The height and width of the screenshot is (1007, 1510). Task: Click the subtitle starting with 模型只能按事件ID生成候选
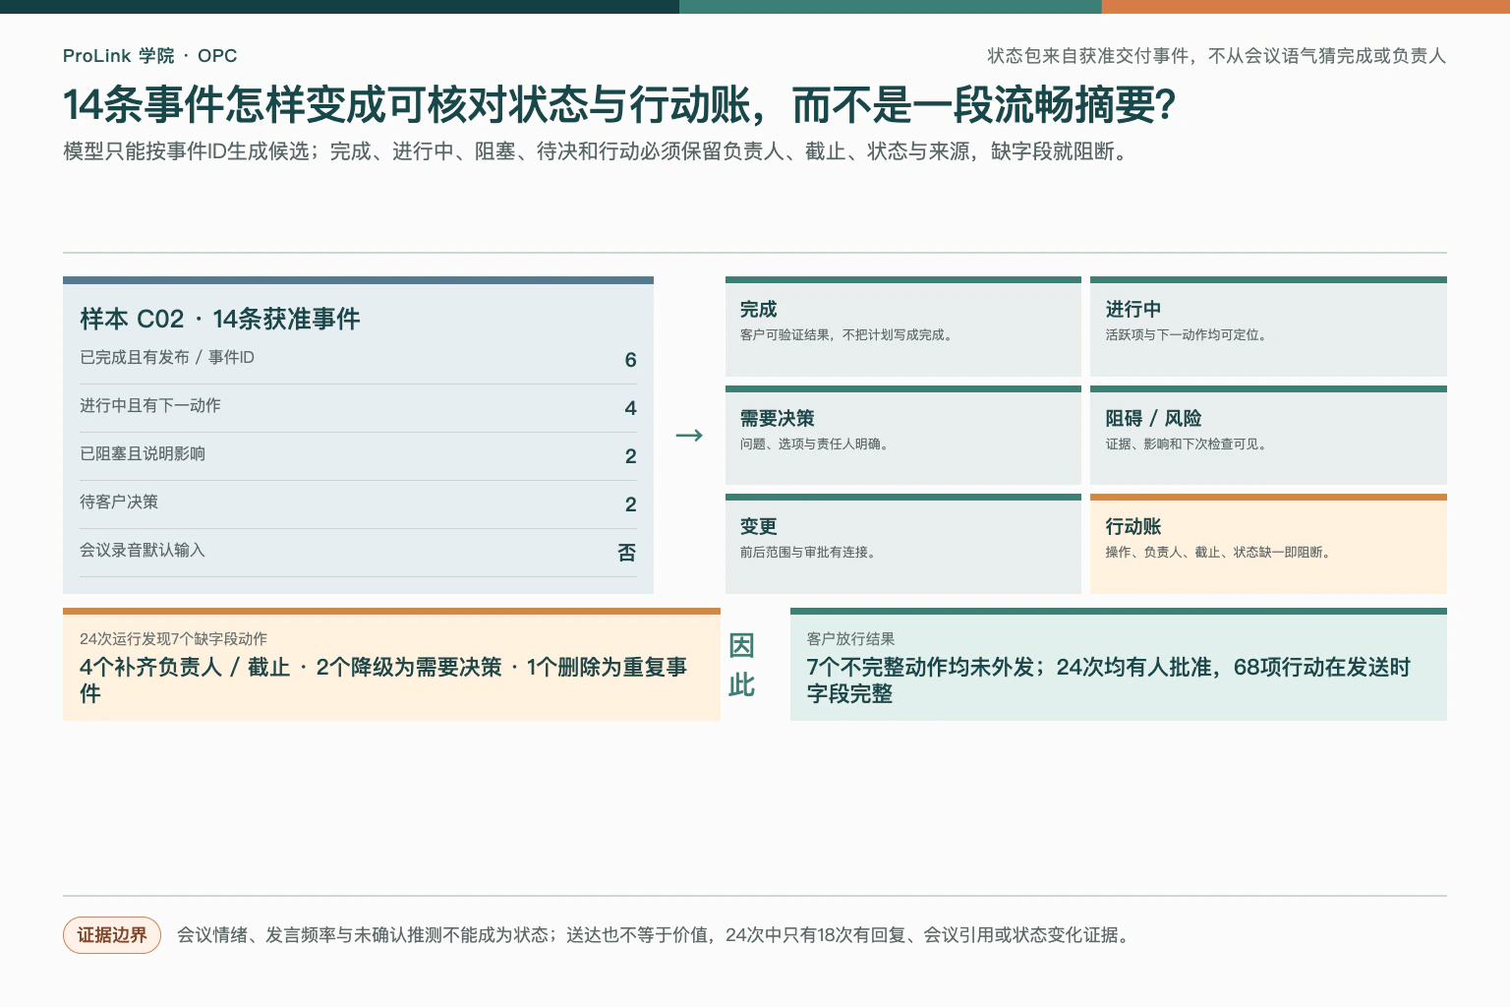pos(596,151)
